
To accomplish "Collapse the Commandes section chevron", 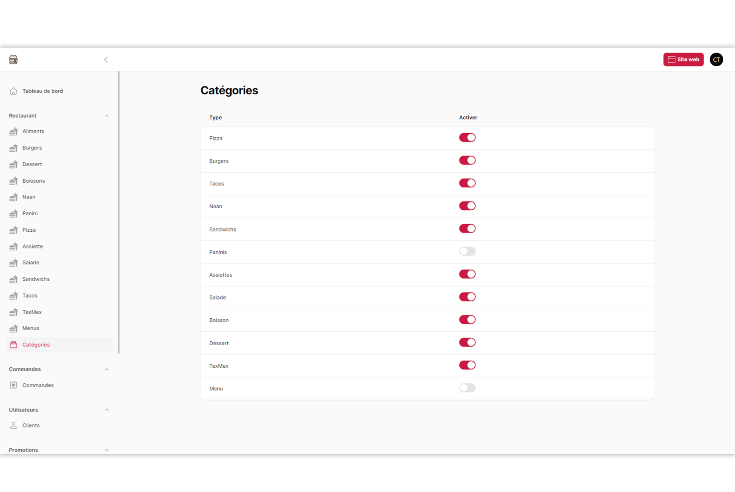I will click(x=107, y=370).
